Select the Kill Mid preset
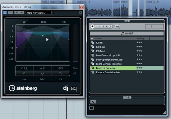Screen dimensions: 171x119 [x=127, y=51]
